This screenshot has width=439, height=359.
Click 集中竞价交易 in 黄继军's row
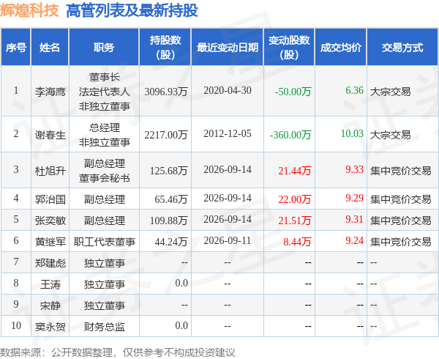tap(400, 241)
